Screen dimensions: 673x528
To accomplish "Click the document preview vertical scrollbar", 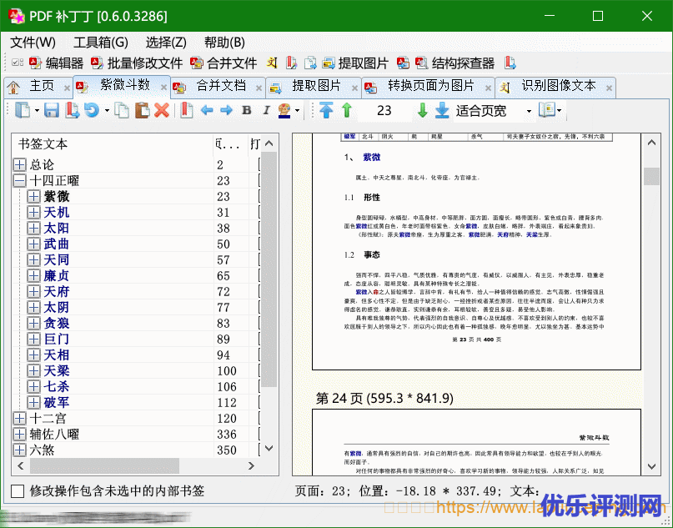I will click(x=651, y=250).
